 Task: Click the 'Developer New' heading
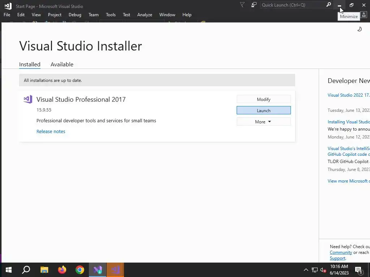tap(349, 80)
